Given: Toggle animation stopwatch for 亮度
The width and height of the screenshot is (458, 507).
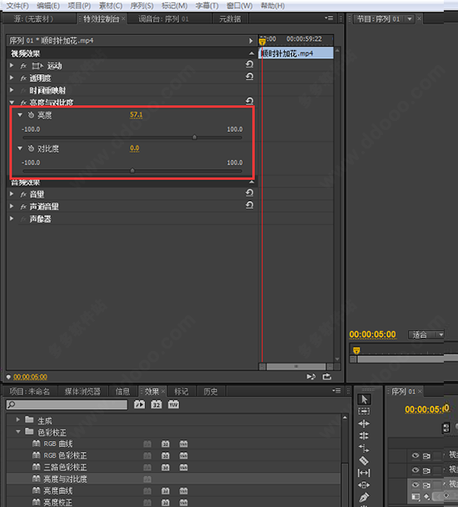Looking at the screenshot, I should [x=31, y=115].
